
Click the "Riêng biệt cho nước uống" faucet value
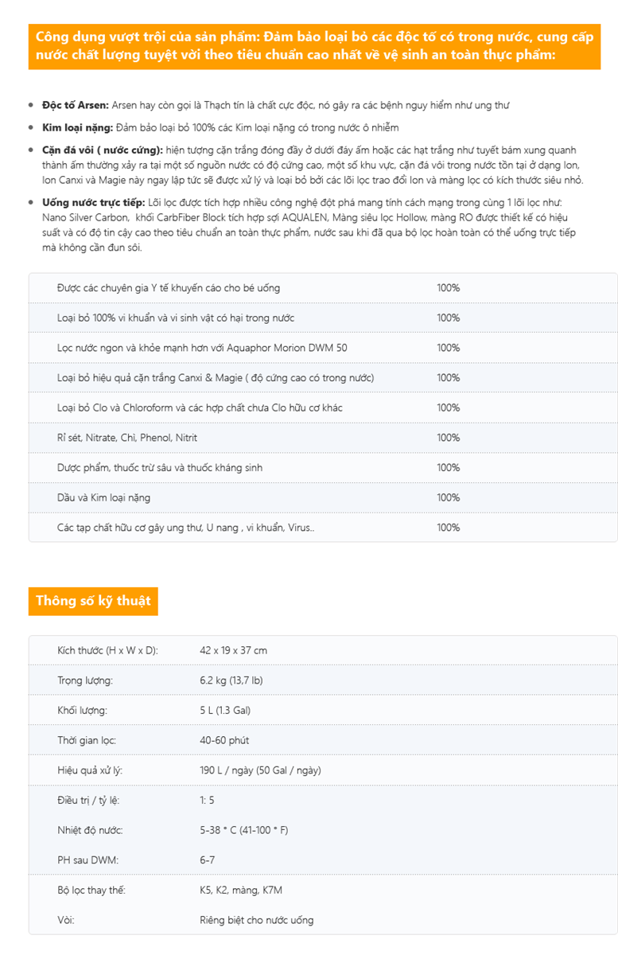(257, 920)
